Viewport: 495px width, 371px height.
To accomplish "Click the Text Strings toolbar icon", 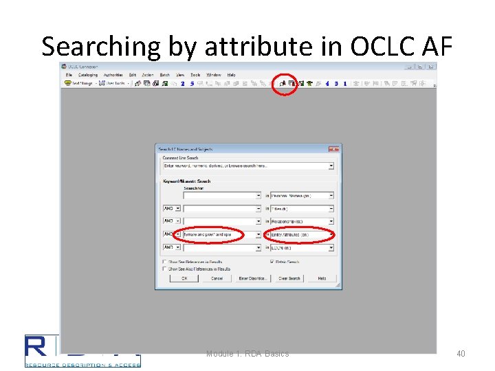I will click(x=68, y=83).
